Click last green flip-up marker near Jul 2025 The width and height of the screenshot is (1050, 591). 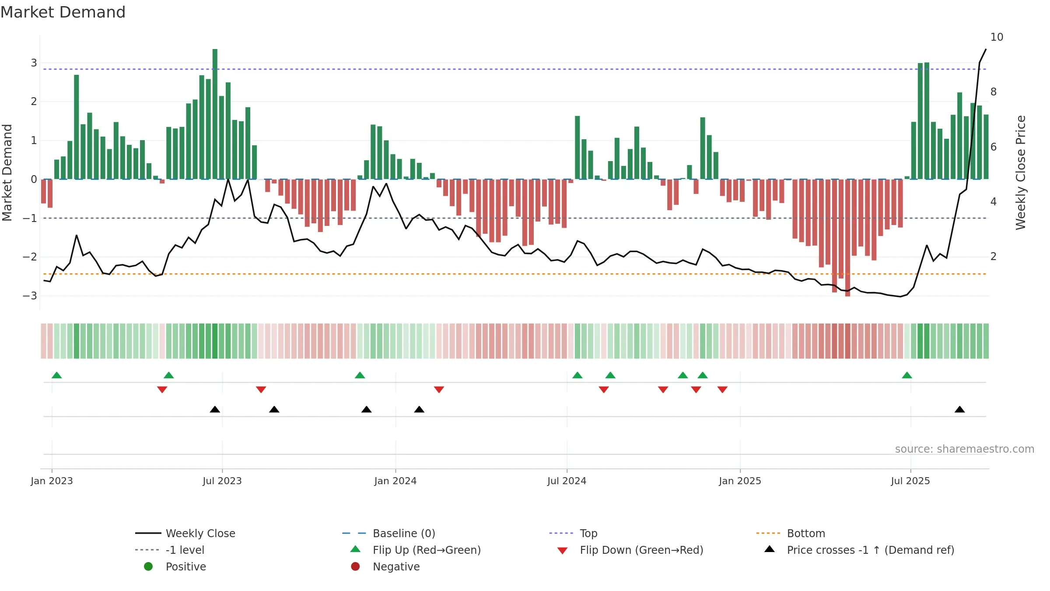click(907, 375)
